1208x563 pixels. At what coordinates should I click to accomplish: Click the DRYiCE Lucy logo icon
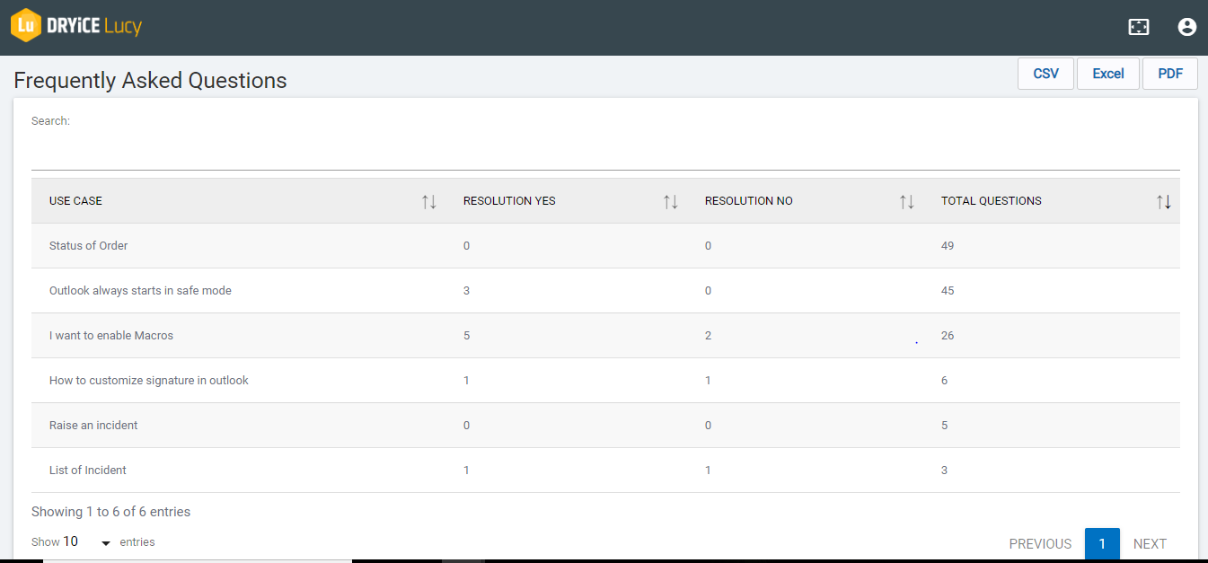[x=26, y=25]
